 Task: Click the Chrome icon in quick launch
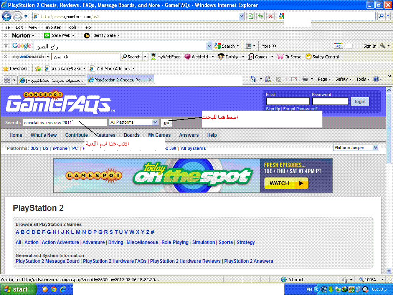point(54,289)
